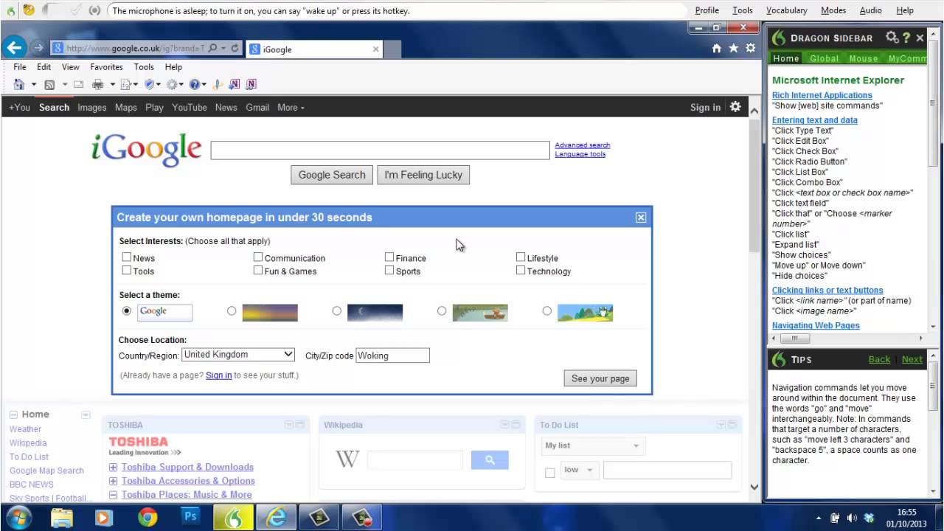Screen dimensions: 944x531
Task: Click the City/Zip code field containing Woking
Action: 392,355
